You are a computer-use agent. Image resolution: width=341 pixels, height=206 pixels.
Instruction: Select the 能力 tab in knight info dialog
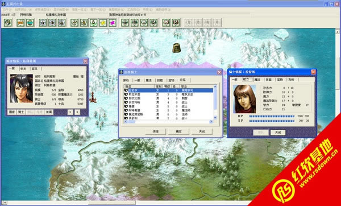247,80
